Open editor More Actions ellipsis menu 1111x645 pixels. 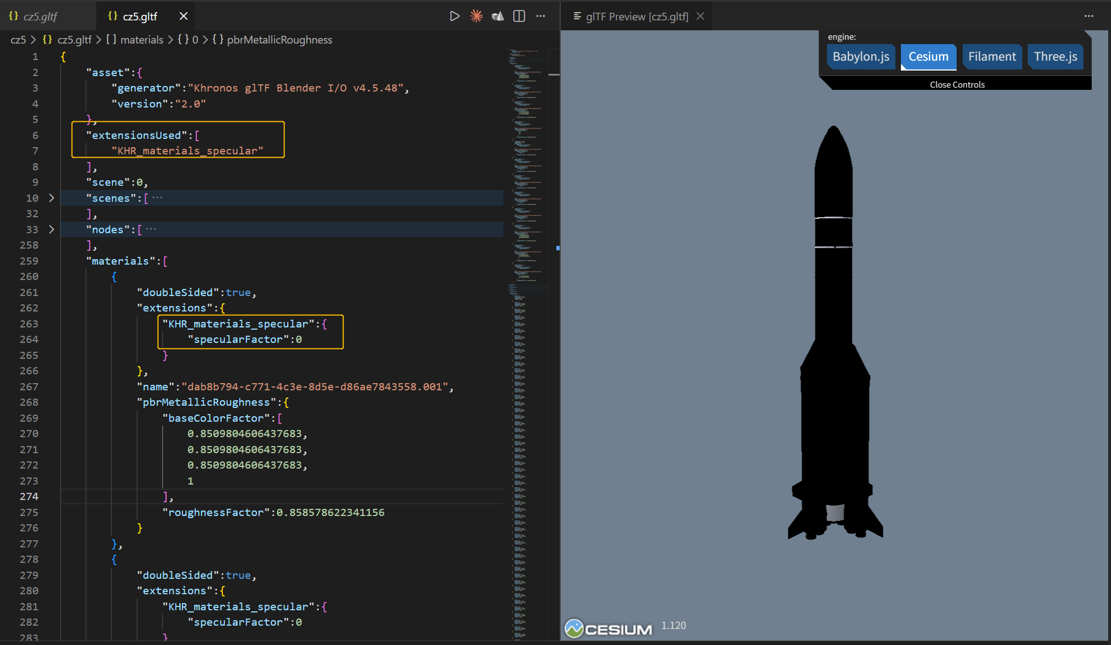click(x=540, y=16)
